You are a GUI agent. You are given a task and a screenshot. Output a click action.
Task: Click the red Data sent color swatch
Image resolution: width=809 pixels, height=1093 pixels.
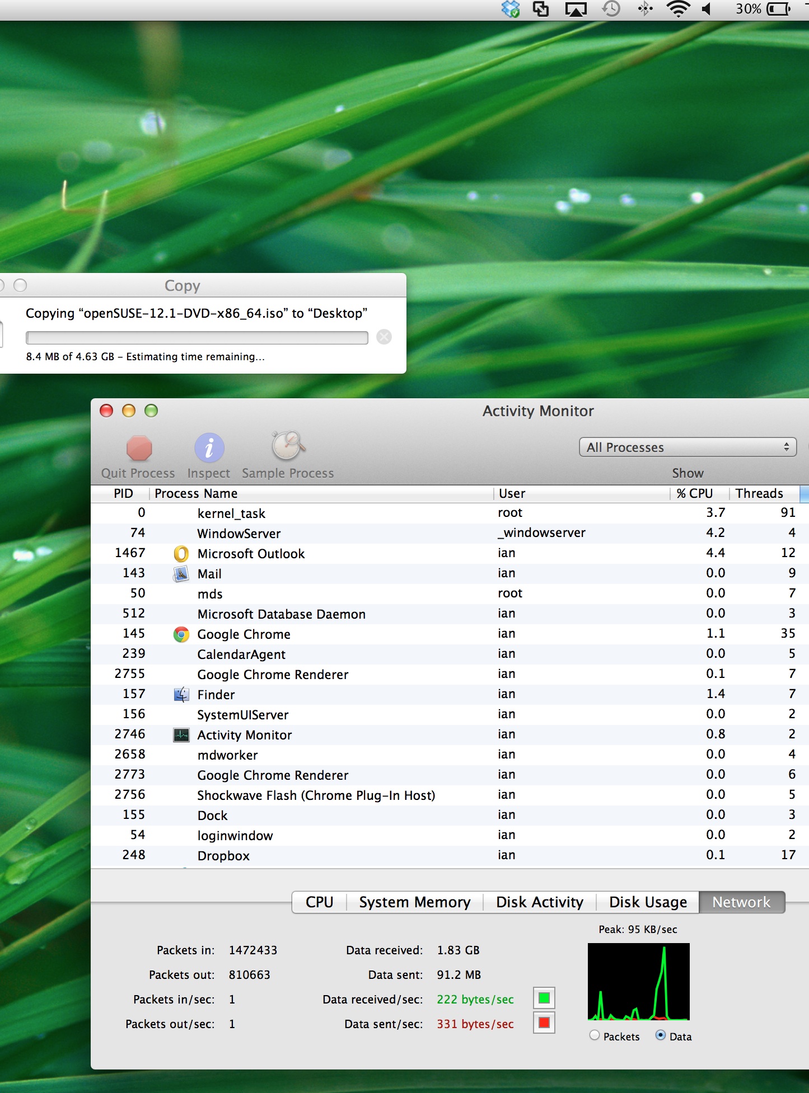[x=544, y=1023]
